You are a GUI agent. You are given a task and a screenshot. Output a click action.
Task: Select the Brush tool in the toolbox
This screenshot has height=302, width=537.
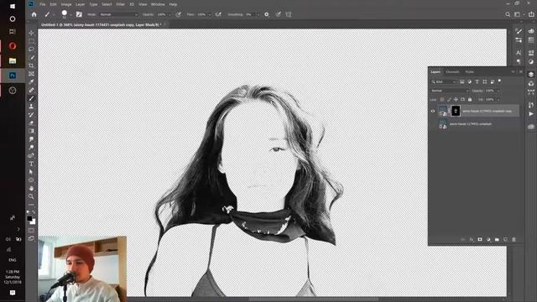pyautogui.click(x=31, y=99)
